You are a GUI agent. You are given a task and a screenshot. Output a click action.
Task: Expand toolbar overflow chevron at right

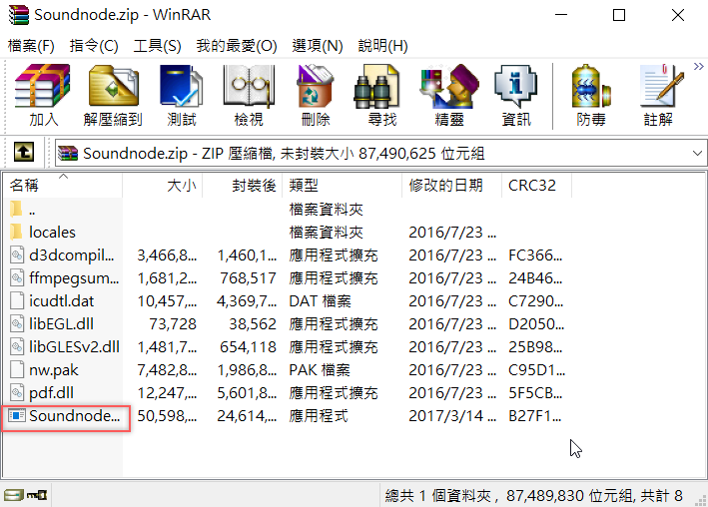coord(699,67)
